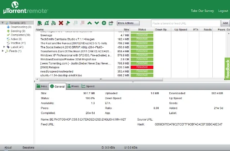
Task: Click left arrow of horizontal scrollbar
Action: coord(37,79)
